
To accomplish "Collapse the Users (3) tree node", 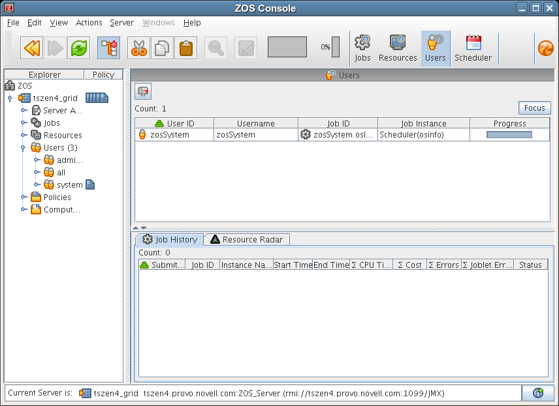I will 24,148.
